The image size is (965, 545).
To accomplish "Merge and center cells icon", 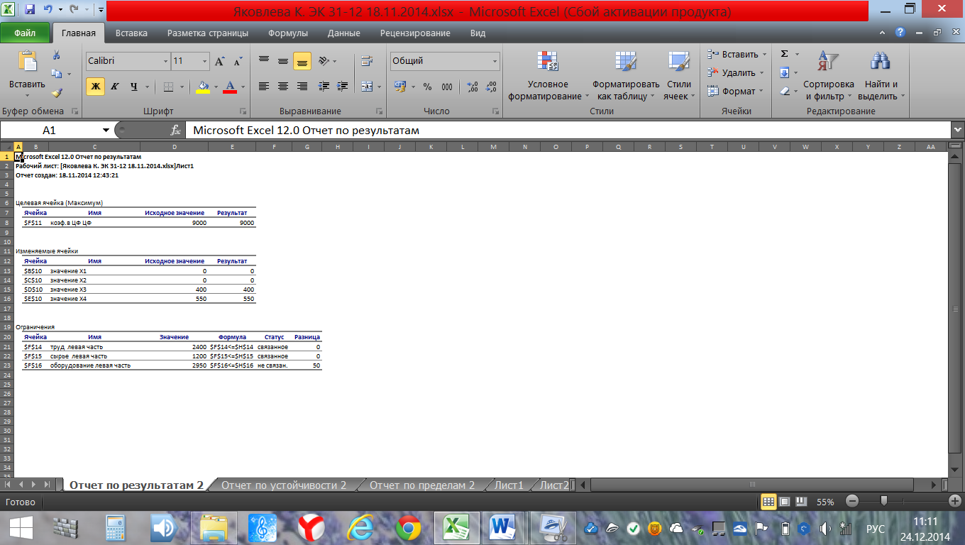I will 367,87.
